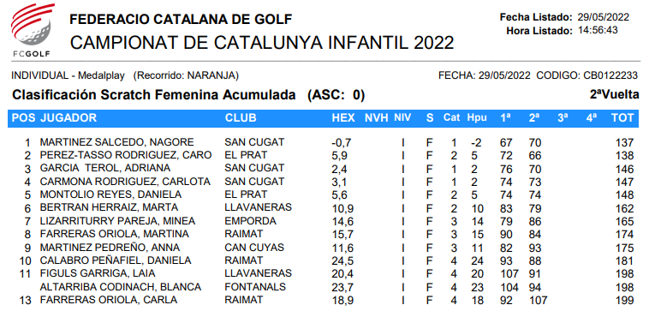The image size is (655, 317).
Task: Select player MARTINEZ SALCEDO, NAGORE
Action: click(x=117, y=142)
